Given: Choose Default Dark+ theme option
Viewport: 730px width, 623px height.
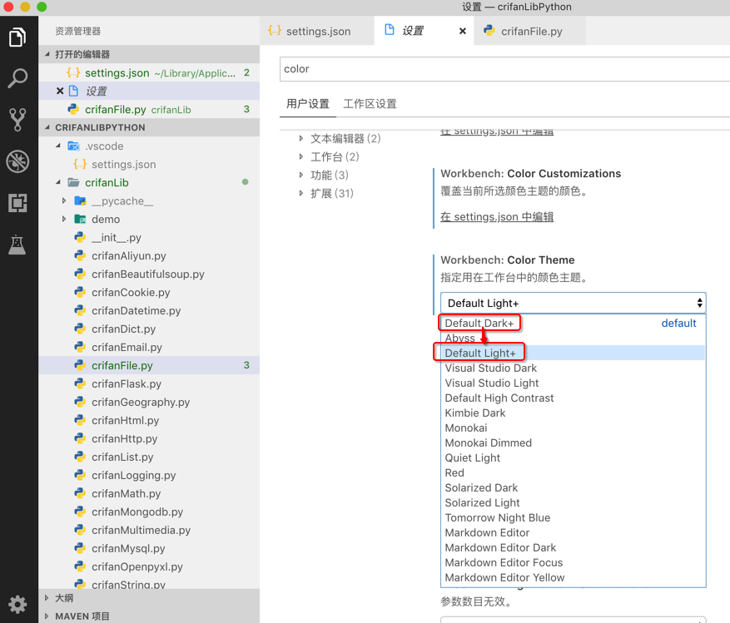Looking at the screenshot, I should coord(574,323).
